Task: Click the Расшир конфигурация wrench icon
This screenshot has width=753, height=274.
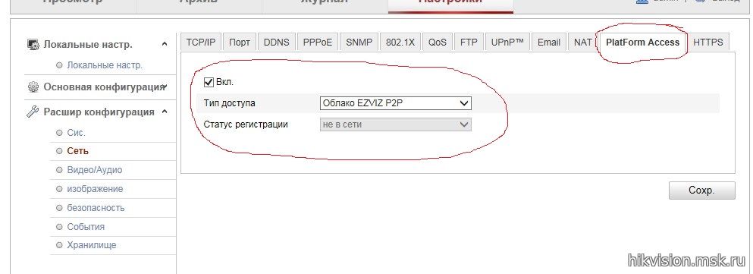Action: pyautogui.click(x=33, y=112)
